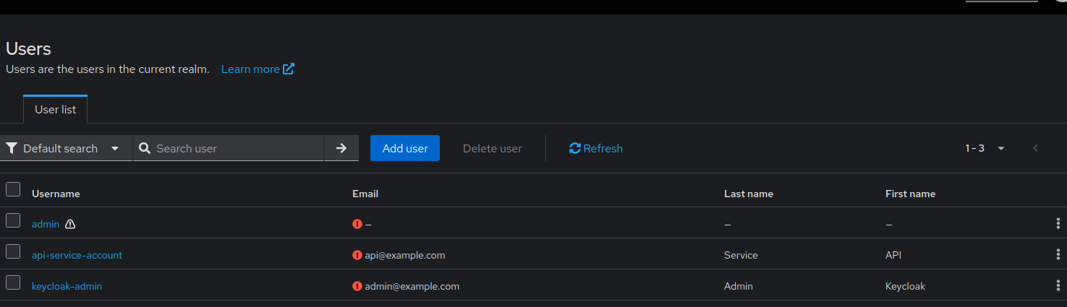
Task: Click the Delete user button
Action: click(x=493, y=148)
